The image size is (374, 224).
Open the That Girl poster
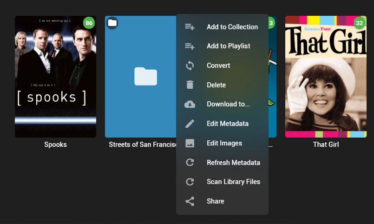click(x=326, y=77)
